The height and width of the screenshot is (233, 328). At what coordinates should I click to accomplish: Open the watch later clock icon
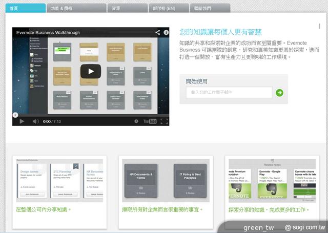pyautogui.click(x=136, y=121)
